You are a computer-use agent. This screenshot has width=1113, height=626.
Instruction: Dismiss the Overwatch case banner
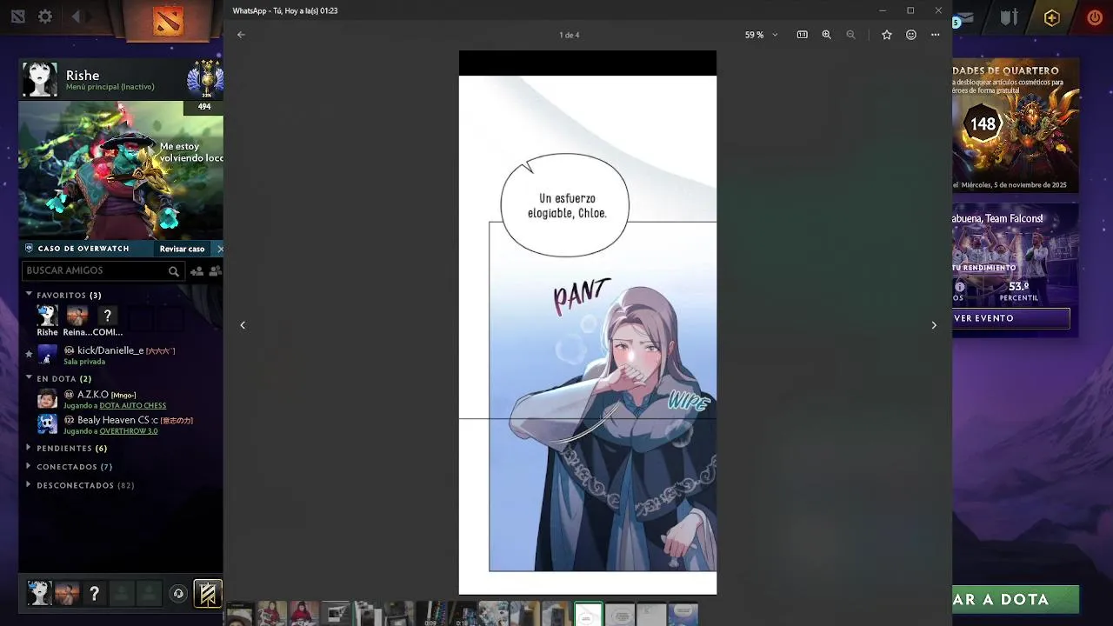tap(220, 249)
